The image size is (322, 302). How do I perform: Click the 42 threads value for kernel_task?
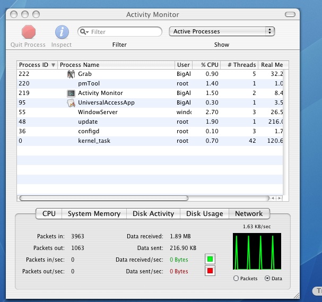(x=253, y=141)
